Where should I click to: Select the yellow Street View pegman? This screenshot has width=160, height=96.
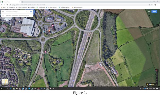point(147,84)
